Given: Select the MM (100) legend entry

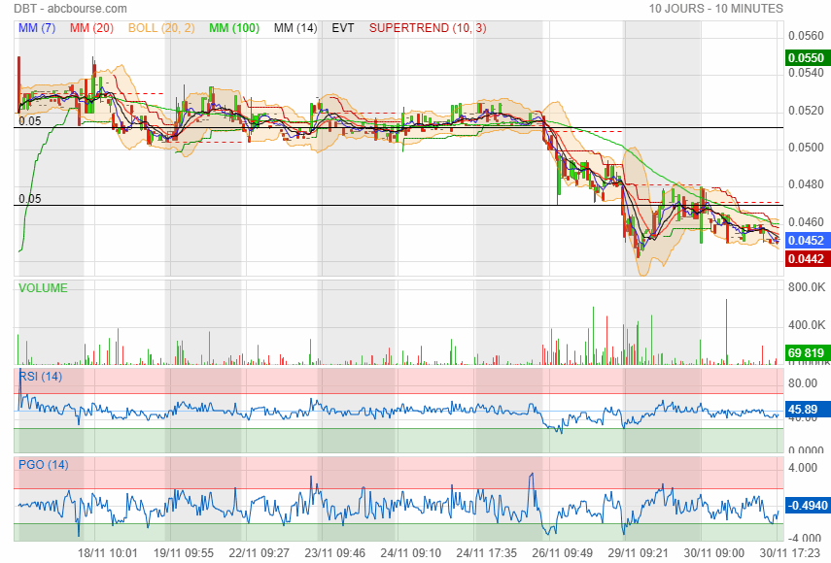Looking at the screenshot, I should click(234, 28).
